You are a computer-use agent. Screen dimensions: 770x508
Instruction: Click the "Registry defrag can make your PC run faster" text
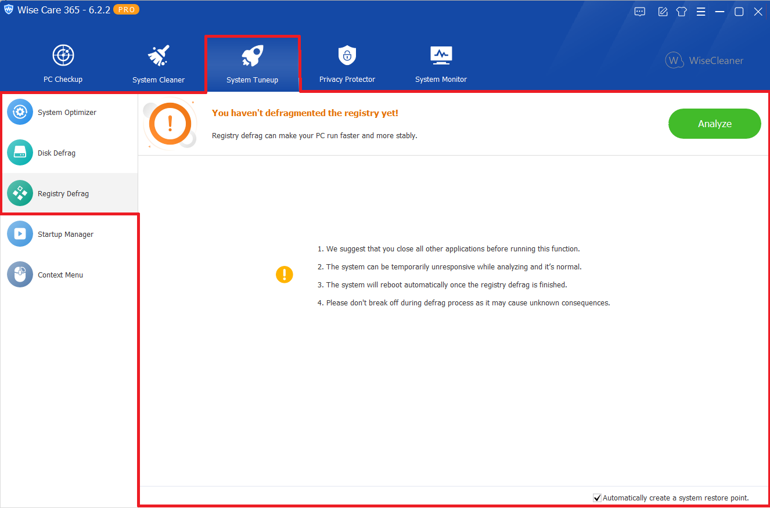(315, 136)
